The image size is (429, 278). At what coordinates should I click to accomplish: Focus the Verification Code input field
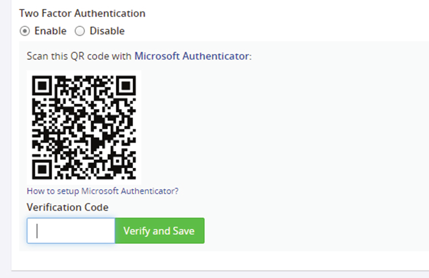(71, 231)
